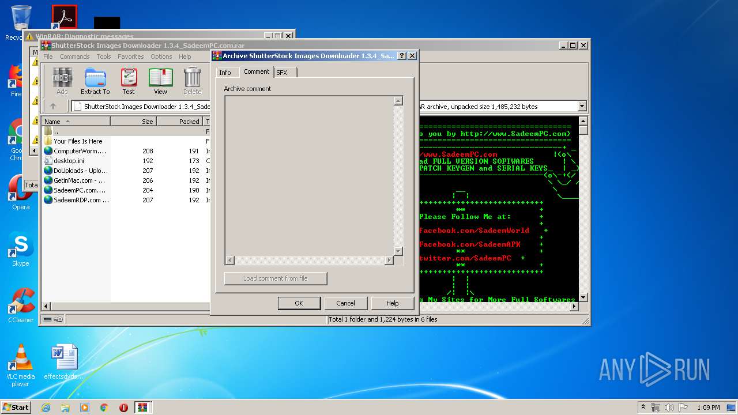Select the SadeemRDP.com file entry
The height and width of the screenshot is (415, 738).
click(76, 200)
